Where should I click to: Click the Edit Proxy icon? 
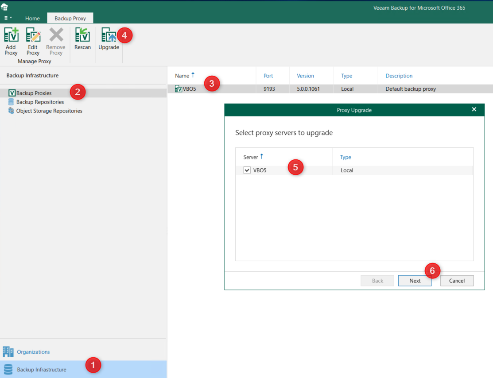(x=33, y=35)
